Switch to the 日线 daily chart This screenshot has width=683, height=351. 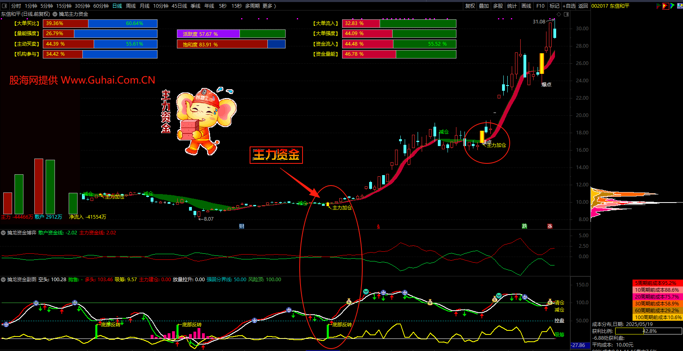point(117,6)
